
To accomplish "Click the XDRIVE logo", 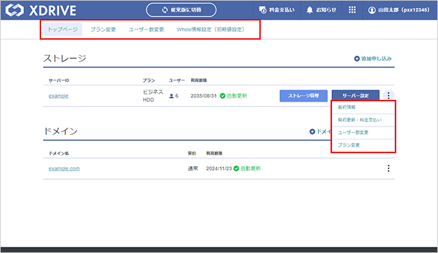I will pos(41,10).
